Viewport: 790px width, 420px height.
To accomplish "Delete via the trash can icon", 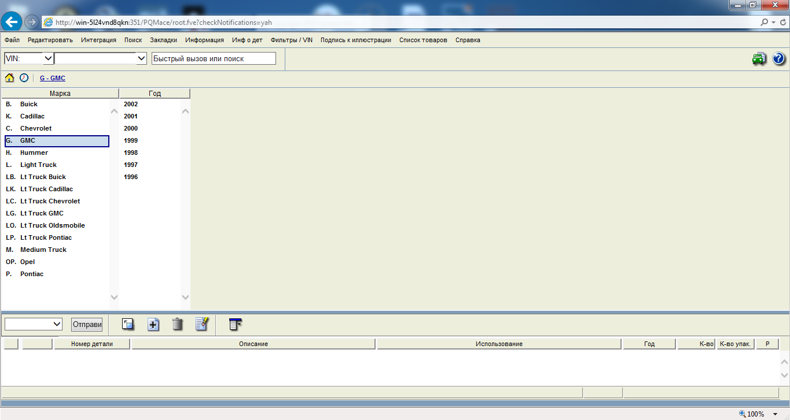I will coord(177,324).
